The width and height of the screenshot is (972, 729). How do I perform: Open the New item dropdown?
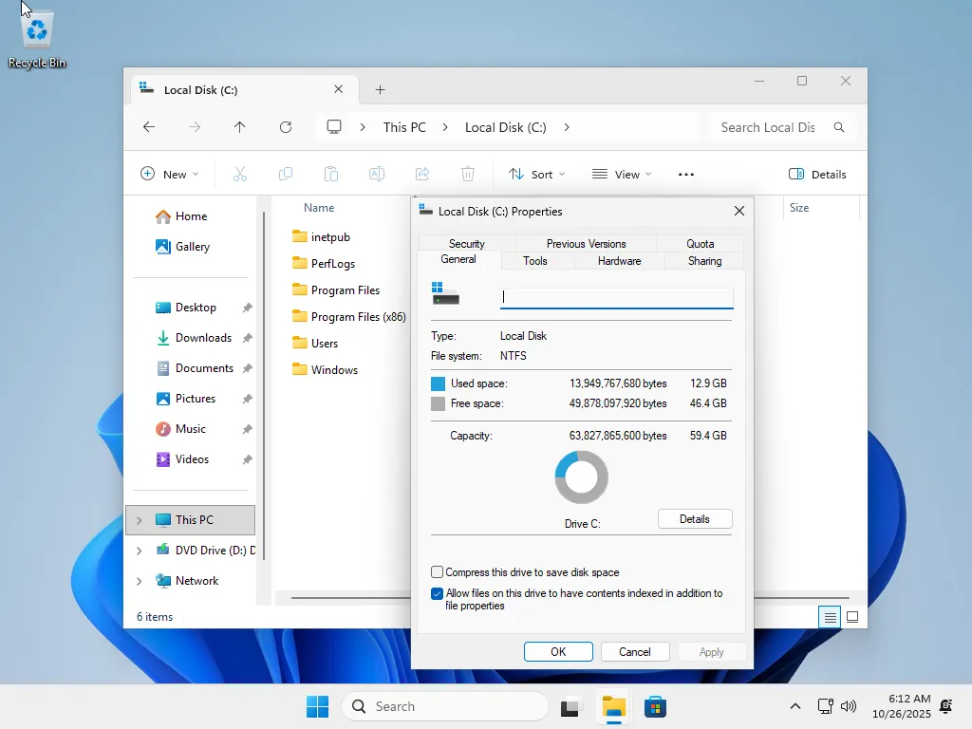point(170,175)
